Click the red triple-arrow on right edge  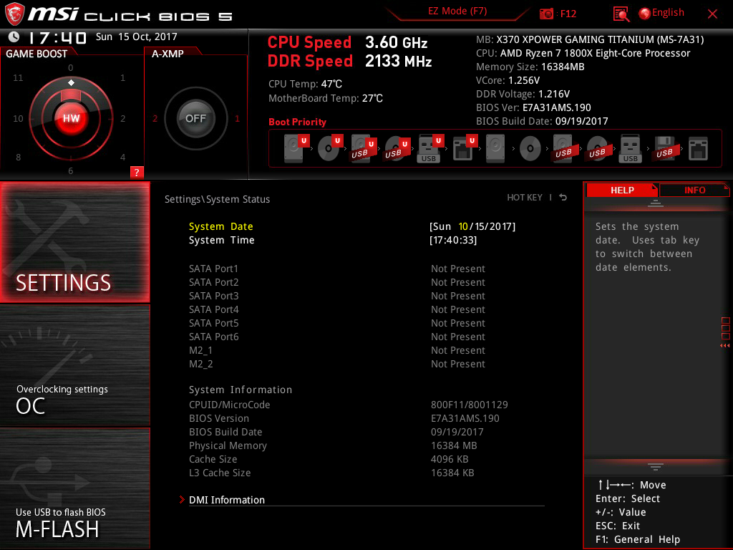pos(724,346)
